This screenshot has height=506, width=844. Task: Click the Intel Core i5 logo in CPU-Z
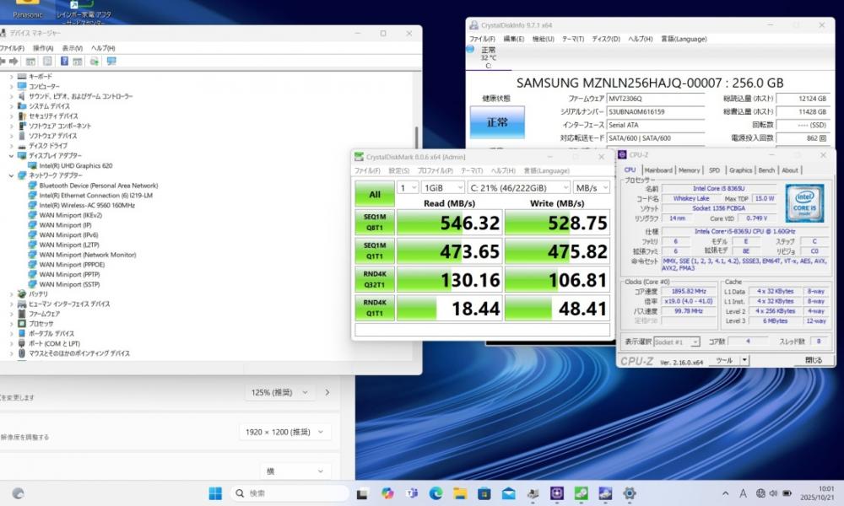click(804, 202)
